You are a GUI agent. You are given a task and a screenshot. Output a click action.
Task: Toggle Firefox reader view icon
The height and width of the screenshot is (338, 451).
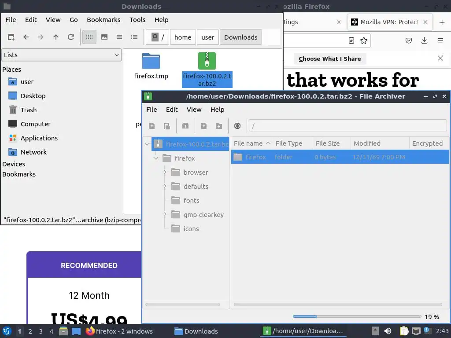351,40
